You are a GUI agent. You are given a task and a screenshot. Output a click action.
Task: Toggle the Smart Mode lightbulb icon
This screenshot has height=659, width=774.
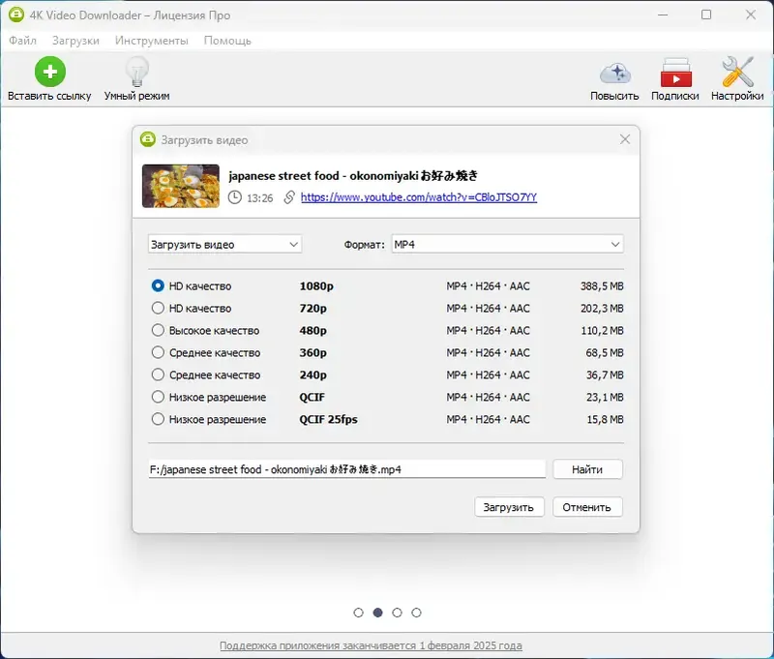136,72
